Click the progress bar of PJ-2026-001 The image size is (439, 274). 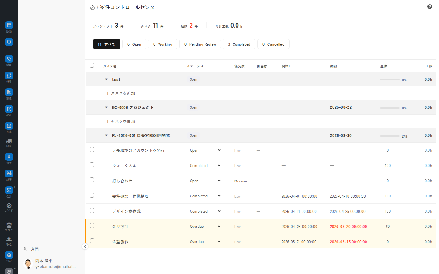390,136
